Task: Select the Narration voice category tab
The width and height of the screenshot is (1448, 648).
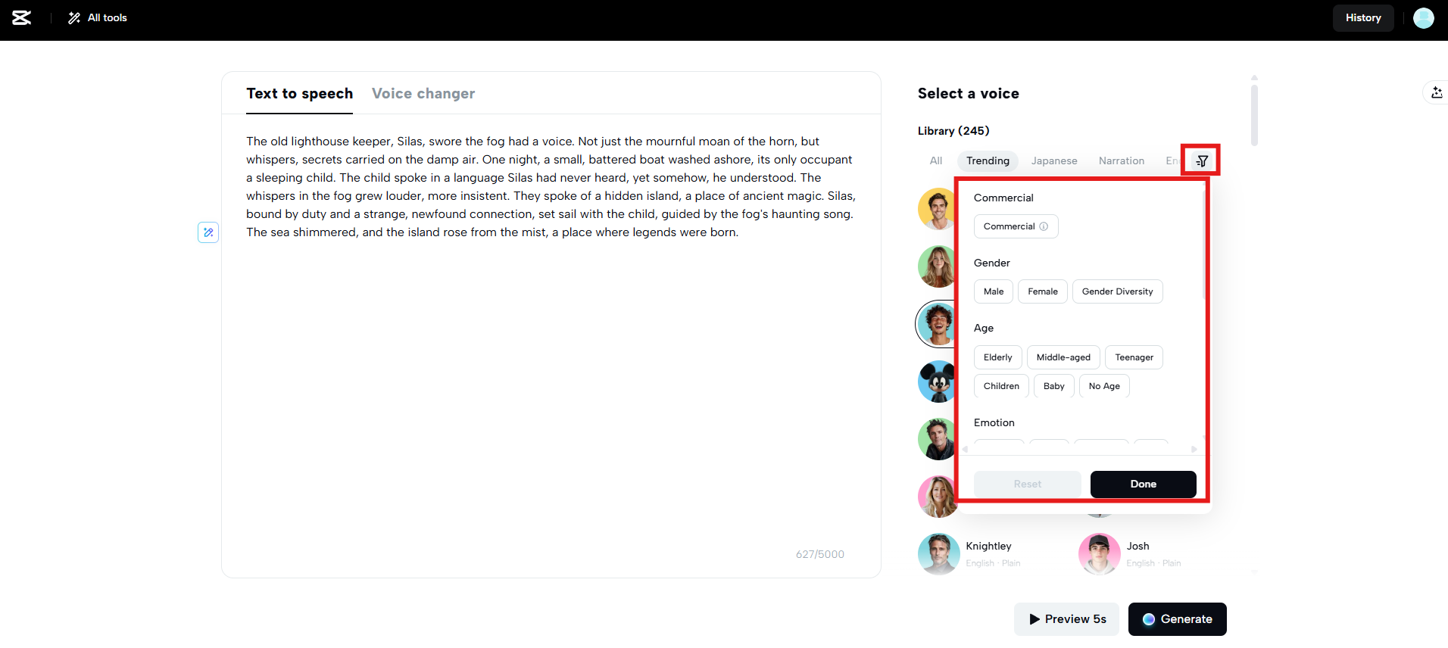Action: (x=1121, y=160)
